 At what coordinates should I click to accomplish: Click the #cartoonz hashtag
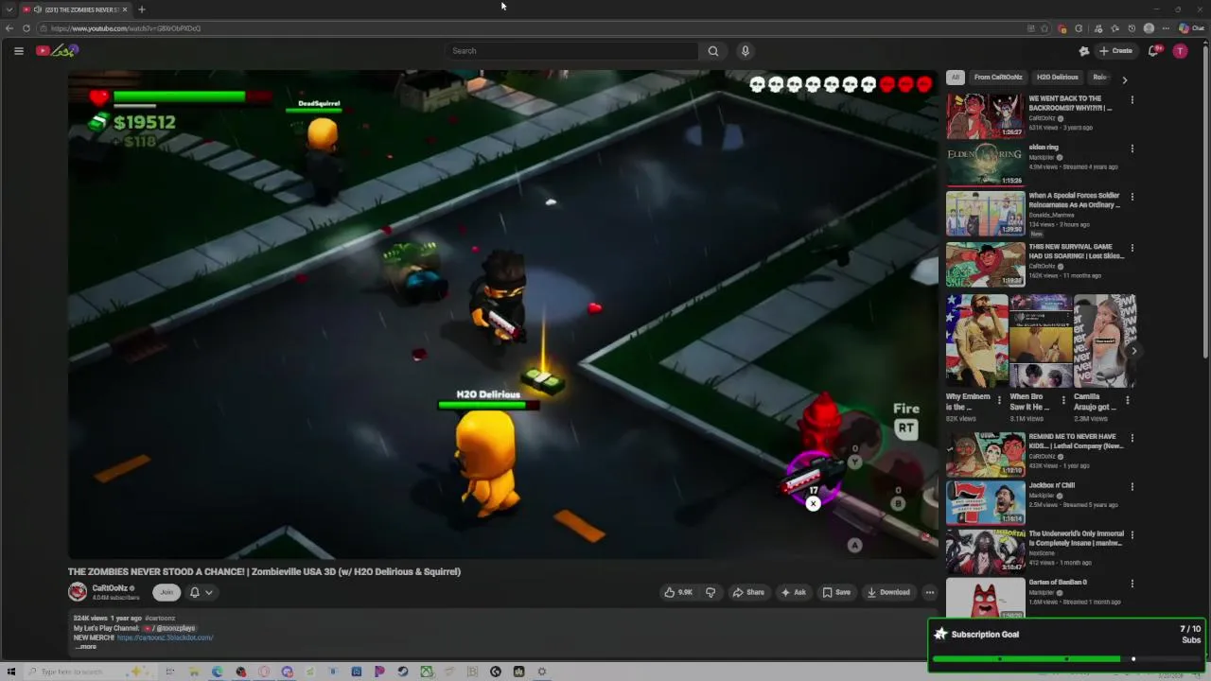point(160,619)
